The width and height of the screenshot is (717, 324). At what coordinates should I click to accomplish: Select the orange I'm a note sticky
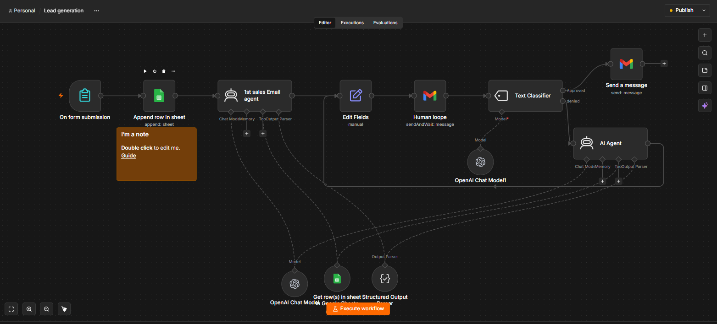point(156,154)
